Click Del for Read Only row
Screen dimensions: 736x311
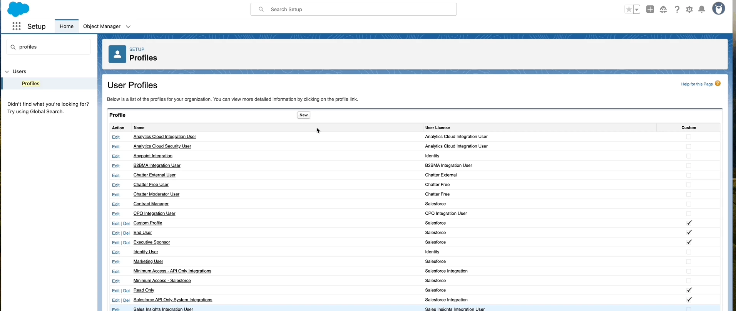coord(126,291)
